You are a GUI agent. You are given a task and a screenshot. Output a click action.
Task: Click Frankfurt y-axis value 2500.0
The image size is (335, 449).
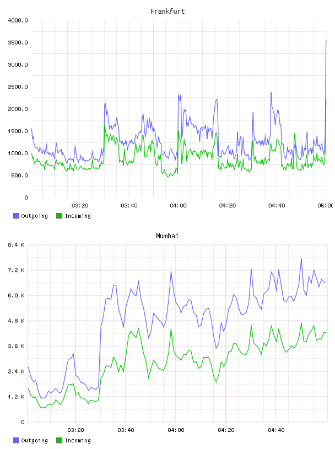[x=18, y=87]
